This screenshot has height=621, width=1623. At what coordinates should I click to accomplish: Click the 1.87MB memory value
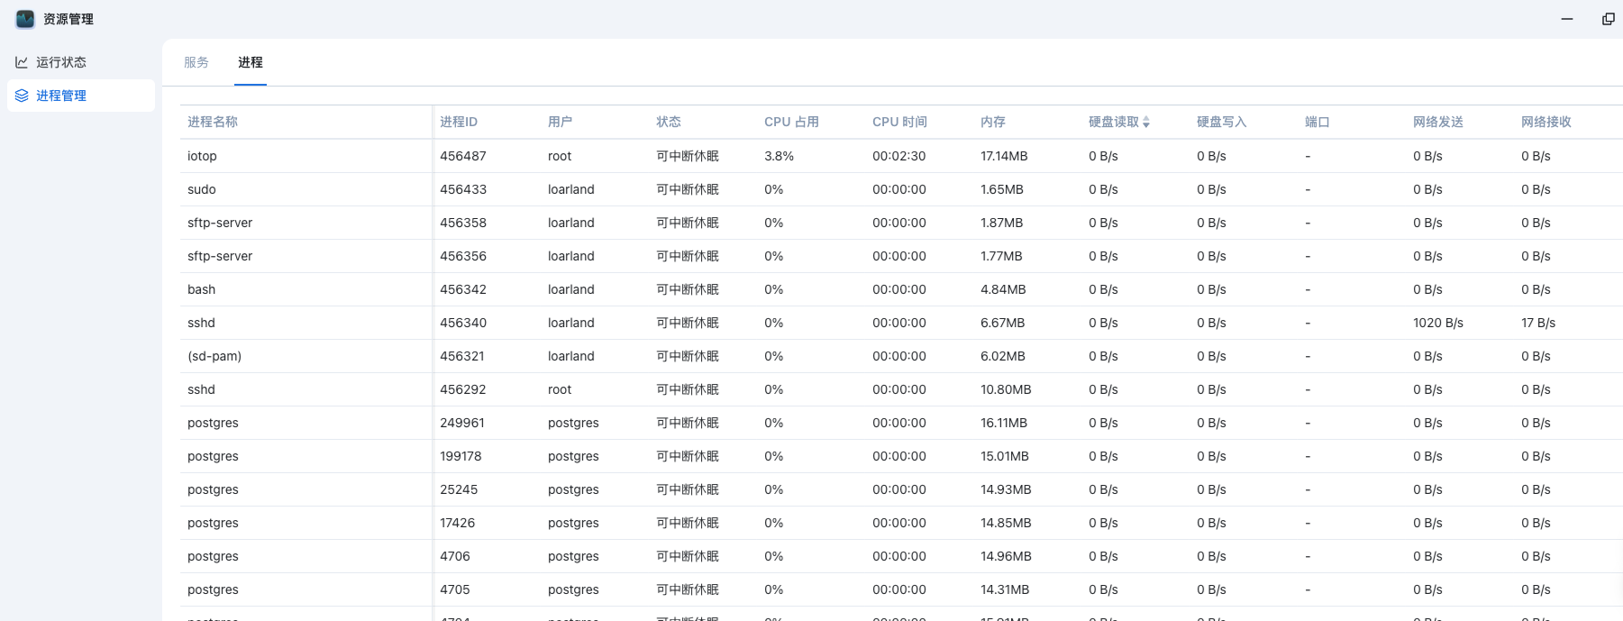click(x=1002, y=223)
